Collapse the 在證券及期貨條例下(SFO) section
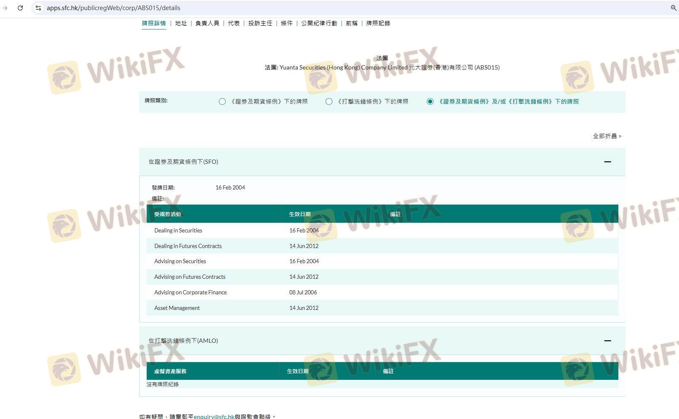The width and height of the screenshot is (679, 419). click(608, 162)
